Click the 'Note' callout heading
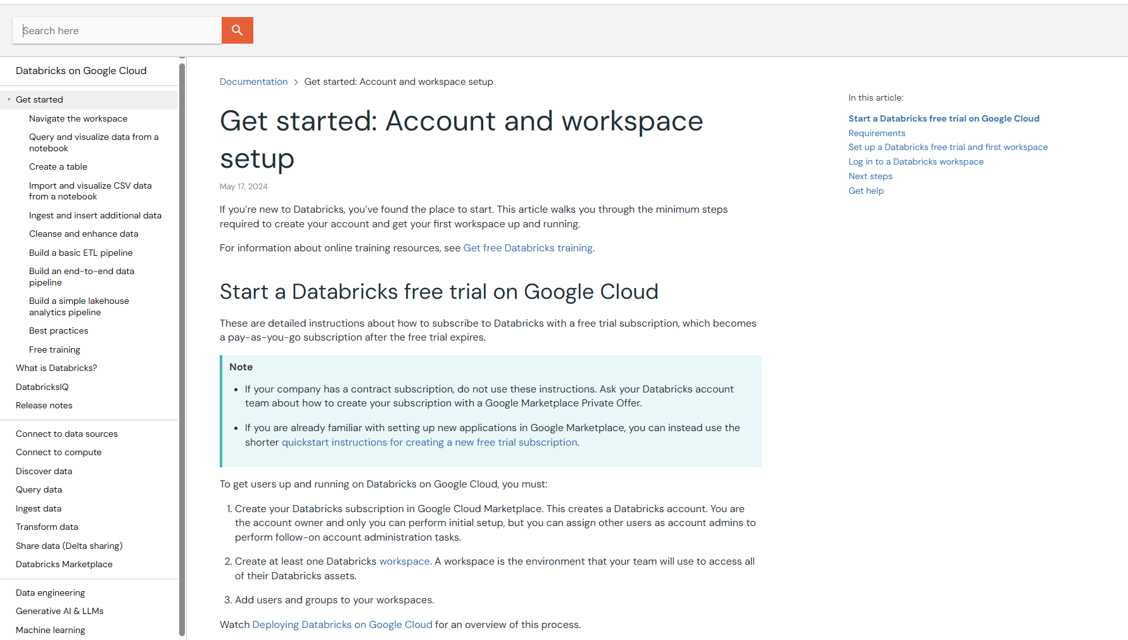 241,367
